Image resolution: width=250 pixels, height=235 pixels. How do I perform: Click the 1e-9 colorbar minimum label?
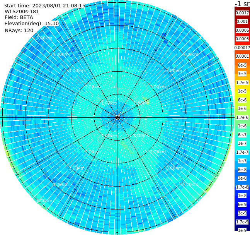pyautogui.click(x=242, y=230)
